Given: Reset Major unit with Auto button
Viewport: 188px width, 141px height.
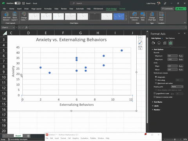Looking at the screenshot, I should pyautogui.click(x=181, y=66).
